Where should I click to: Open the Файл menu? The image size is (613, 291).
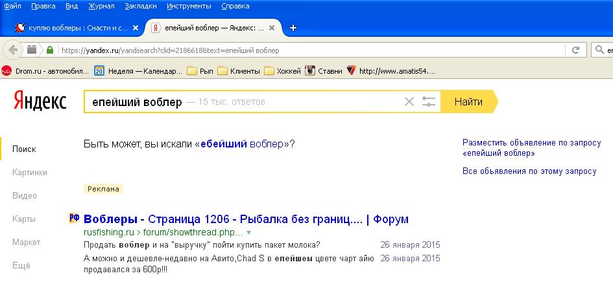[x=12, y=6]
